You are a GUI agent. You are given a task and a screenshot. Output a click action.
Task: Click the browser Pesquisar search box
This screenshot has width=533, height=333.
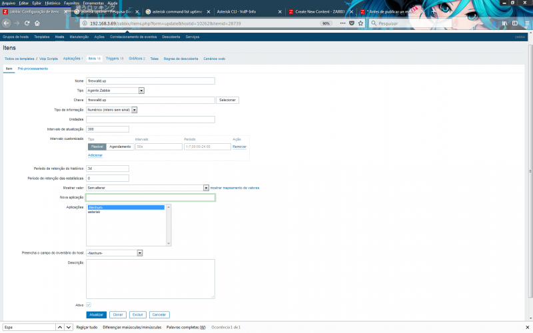point(410,23)
